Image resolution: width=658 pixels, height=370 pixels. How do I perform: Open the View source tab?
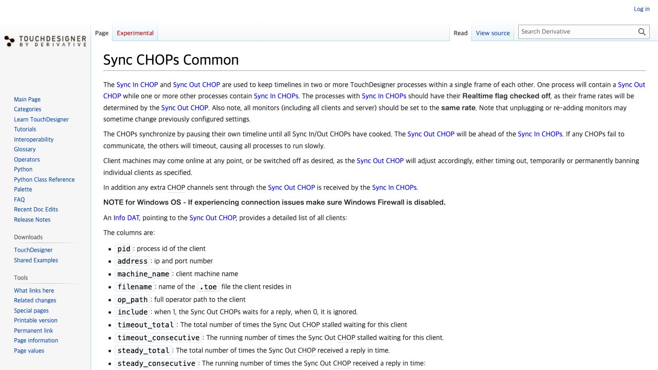click(493, 33)
